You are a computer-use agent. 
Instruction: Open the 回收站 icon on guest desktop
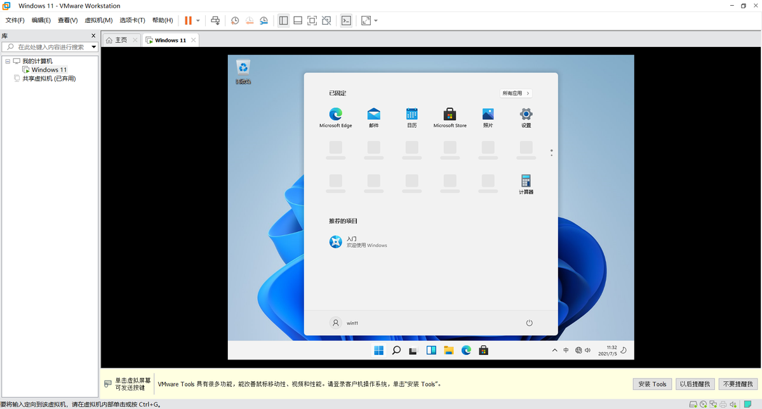click(243, 72)
